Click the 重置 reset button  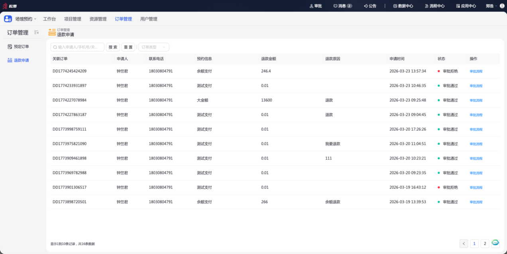(x=128, y=47)
